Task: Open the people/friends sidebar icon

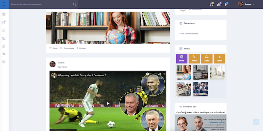Action: coord(4,30)
